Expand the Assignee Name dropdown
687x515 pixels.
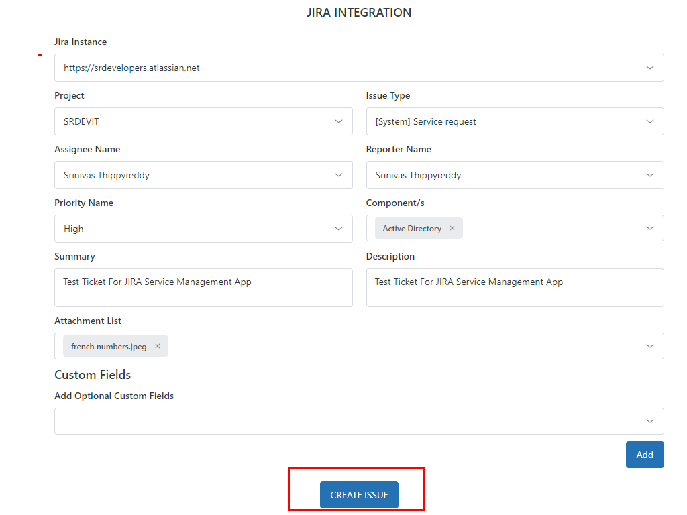pos(338,175)
